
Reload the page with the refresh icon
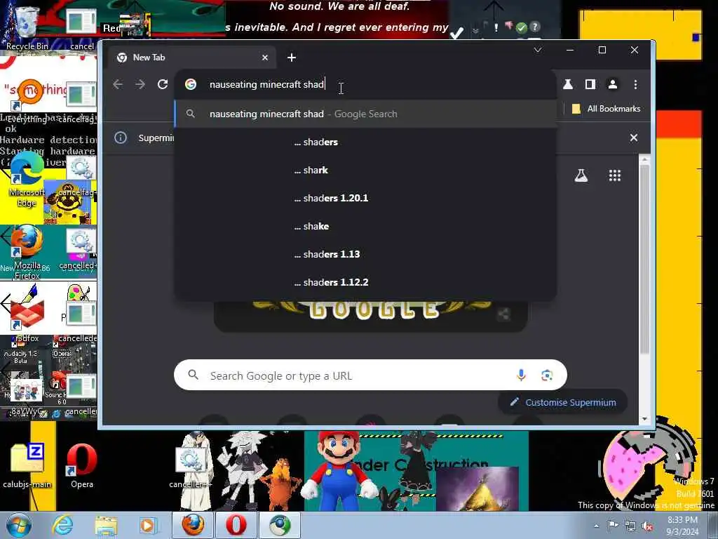tap(163, 84)
